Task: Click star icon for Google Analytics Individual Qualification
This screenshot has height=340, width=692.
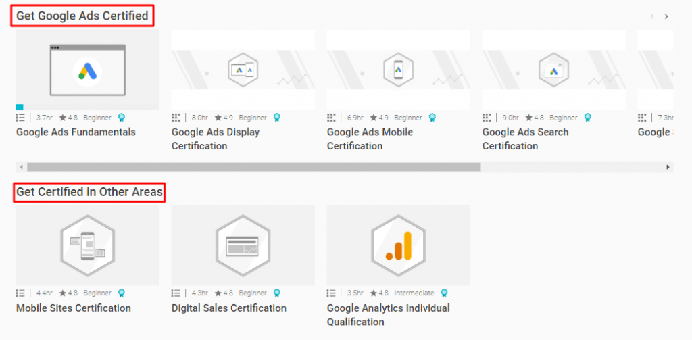Action: 373,293
